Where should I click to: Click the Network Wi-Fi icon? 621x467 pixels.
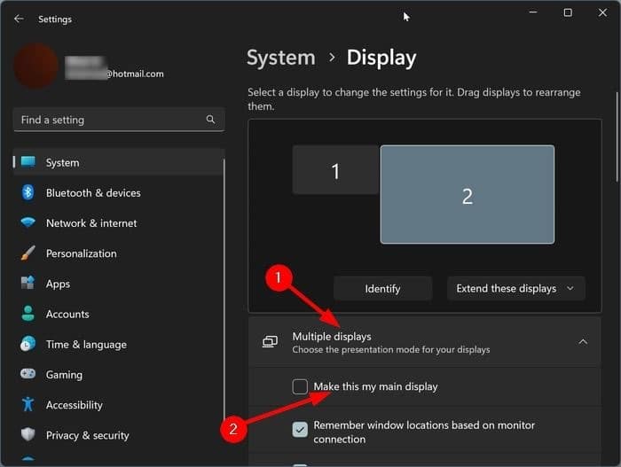coord(28,222)
